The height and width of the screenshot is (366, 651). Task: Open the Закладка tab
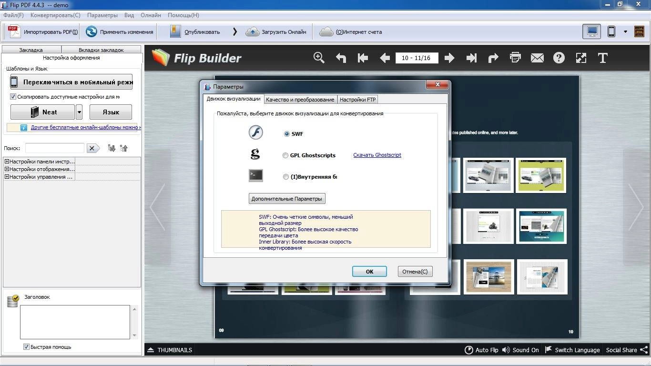pyautogui.click(x=31, y=50)
